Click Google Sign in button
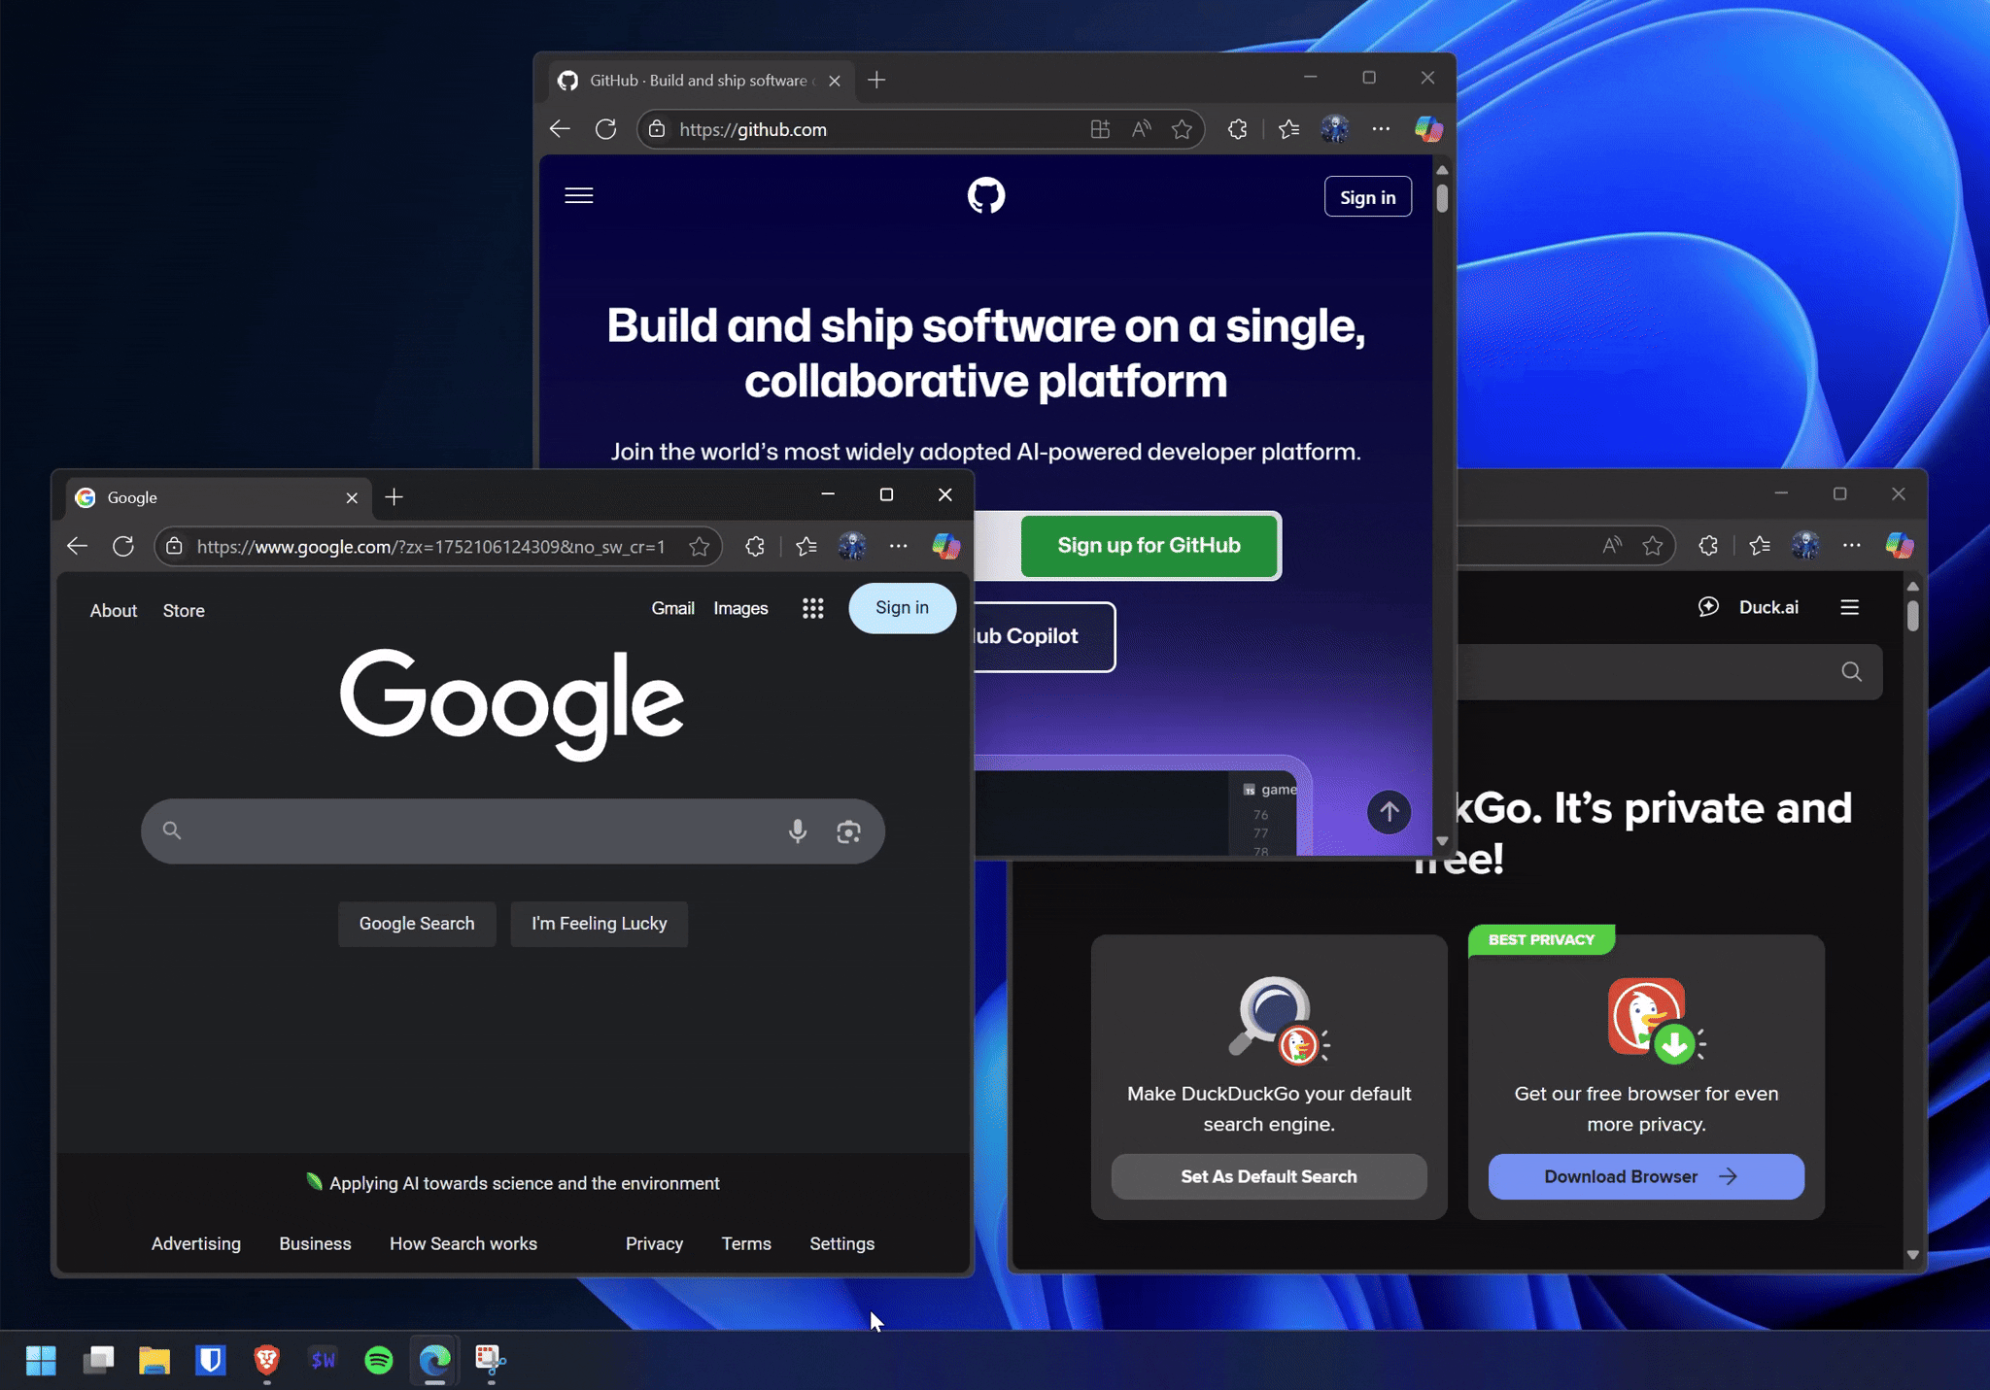This screenshot has height=1390, width=1990. (x=903, y=608)
